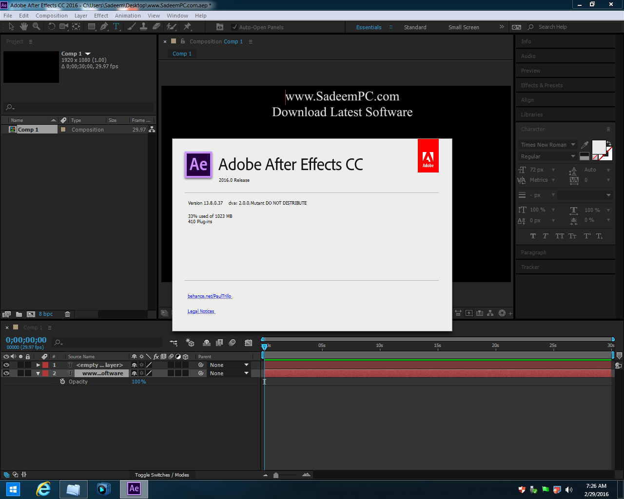Viewport: 624px width, 499px height.
Task: Select the Pen tool
Action: pos(103,27)
